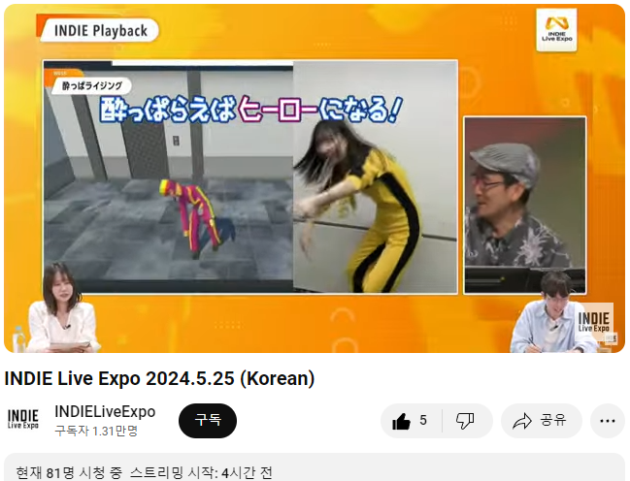The image size is (630, 481).
Task: Click the 현재 81명 시청 중 viewer info
Action: point(69,472)
